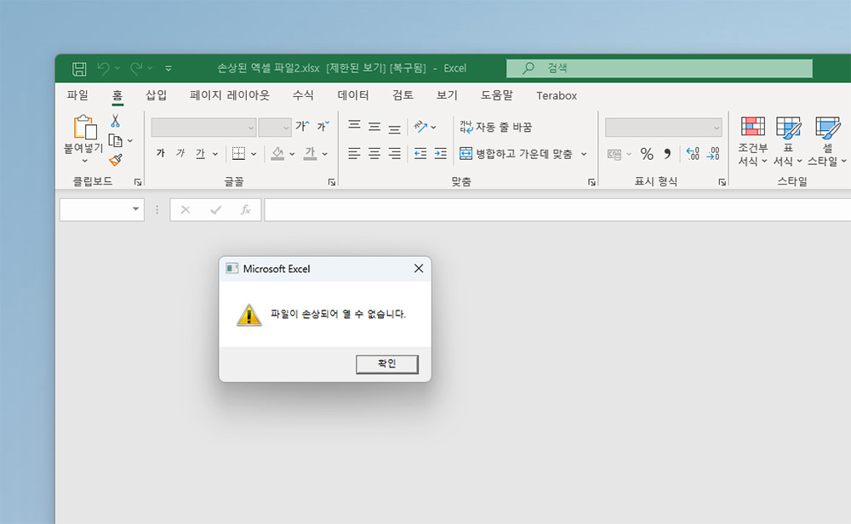Open the Terabox tab

[557, 95]
